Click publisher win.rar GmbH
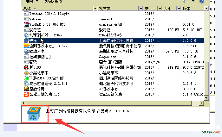The image size is (222, 137). [111, 24]
